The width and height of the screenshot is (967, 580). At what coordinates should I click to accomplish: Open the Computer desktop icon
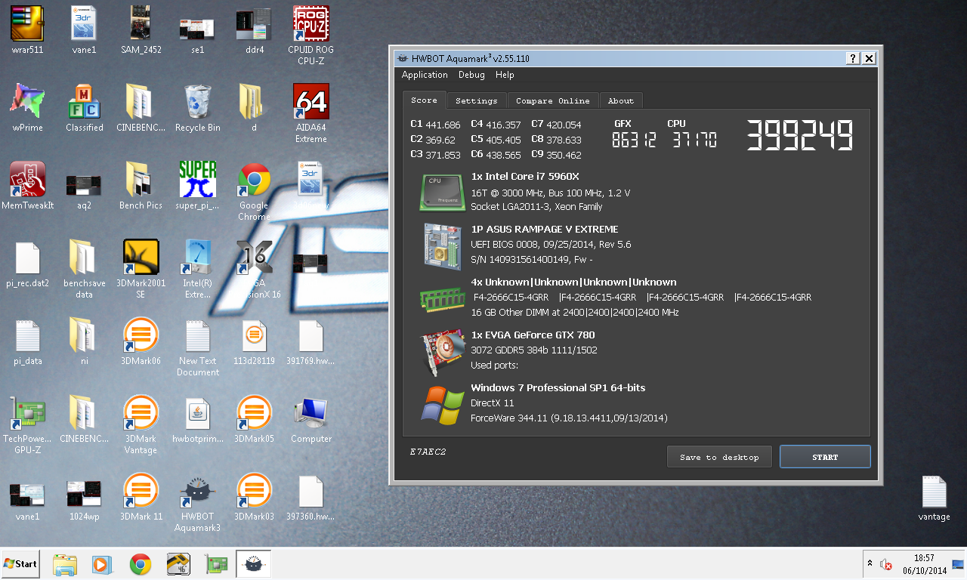pos(310,412)
